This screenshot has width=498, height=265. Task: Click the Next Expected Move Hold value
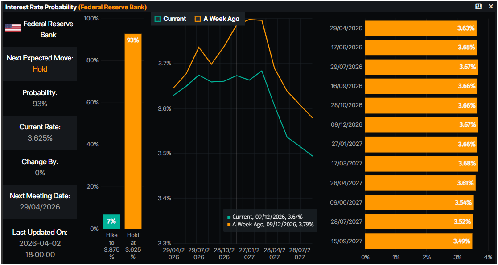tap(40, 69)
